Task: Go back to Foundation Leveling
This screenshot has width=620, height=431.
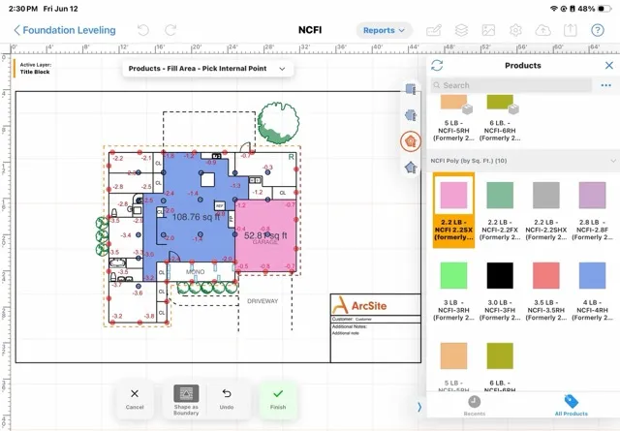Action: [x=65, y=30]
